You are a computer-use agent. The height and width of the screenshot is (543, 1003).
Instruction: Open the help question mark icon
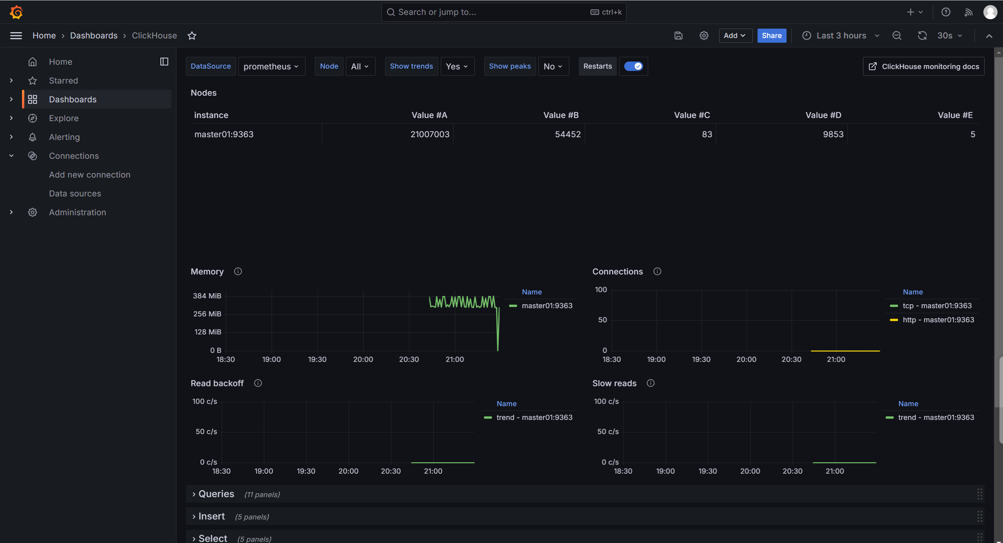pyautogui.click(x=946, y=12)
